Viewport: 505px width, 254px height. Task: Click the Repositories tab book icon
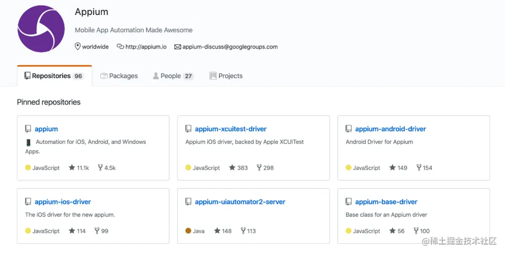click(x=28, y=76)
